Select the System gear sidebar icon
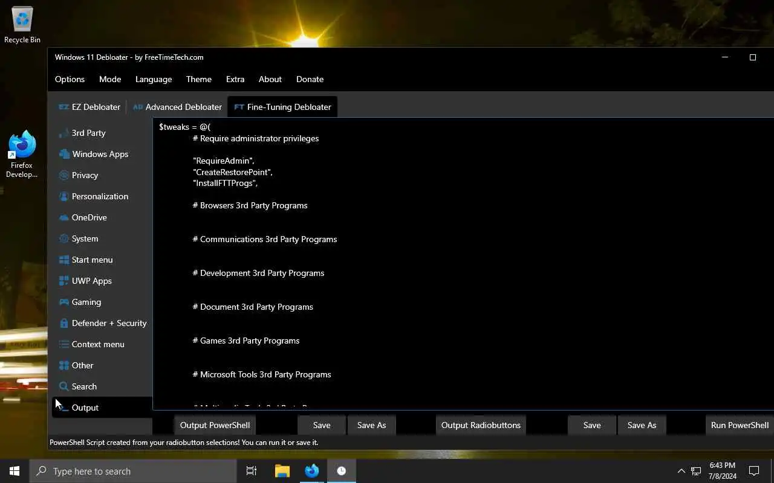 pos(63,238)
